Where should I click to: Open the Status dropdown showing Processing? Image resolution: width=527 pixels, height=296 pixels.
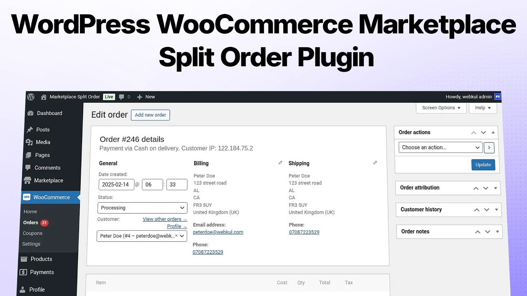click(142, 208)
